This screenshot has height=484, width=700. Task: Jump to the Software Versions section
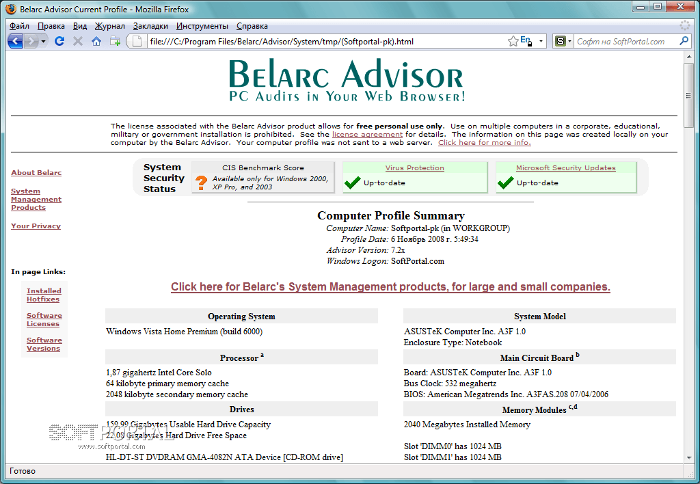44,344
